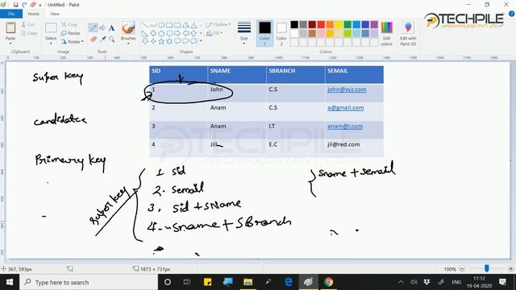Click the Resize button
Viewport: 516px width, 290px height.
[71, 33]
